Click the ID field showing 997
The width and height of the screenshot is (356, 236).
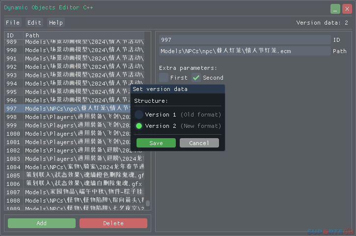point(245,40)
